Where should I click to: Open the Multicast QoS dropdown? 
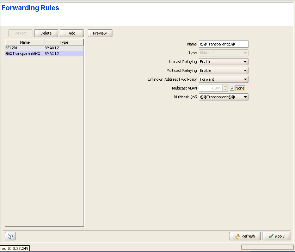(223, 97)
